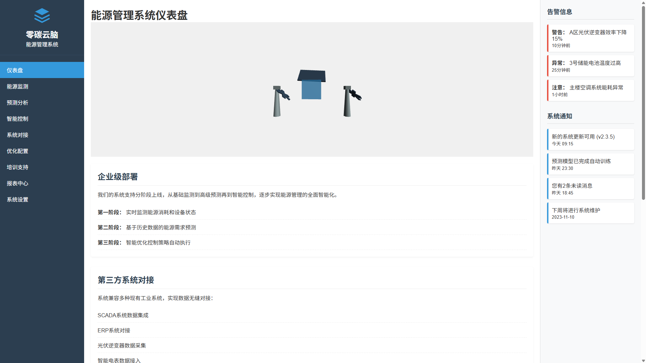Open 系统设置 in the sidebar
This screenshot has height=363, width=646.
[x=42, y=199]
